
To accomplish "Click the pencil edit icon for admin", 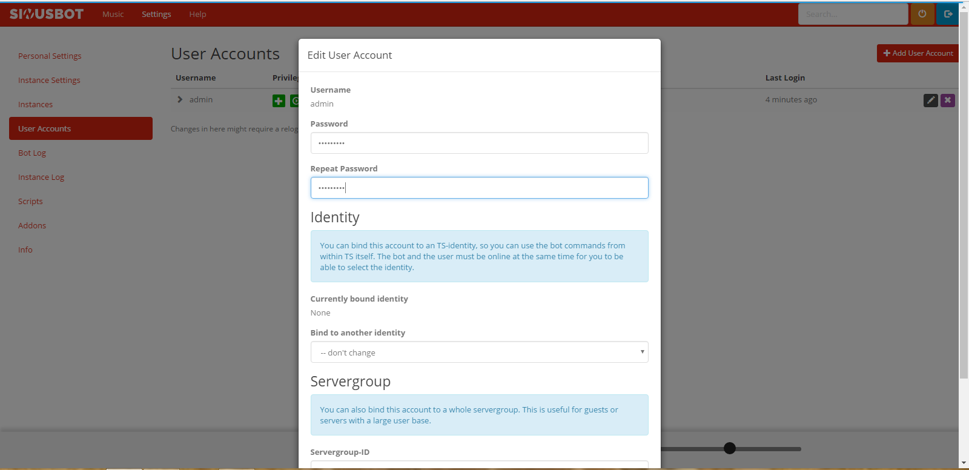I will click(930, 101).
